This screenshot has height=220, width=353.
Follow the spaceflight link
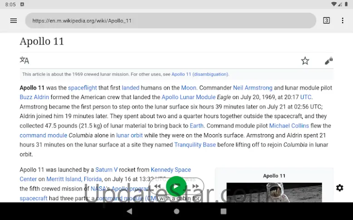click(x=82, y=88)
